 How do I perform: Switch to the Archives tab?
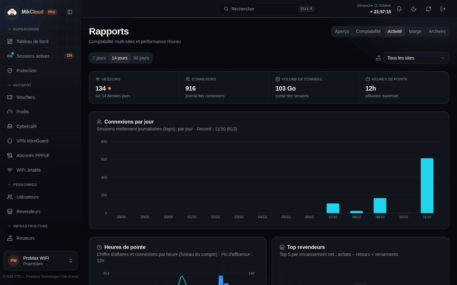tap(437, 31)
